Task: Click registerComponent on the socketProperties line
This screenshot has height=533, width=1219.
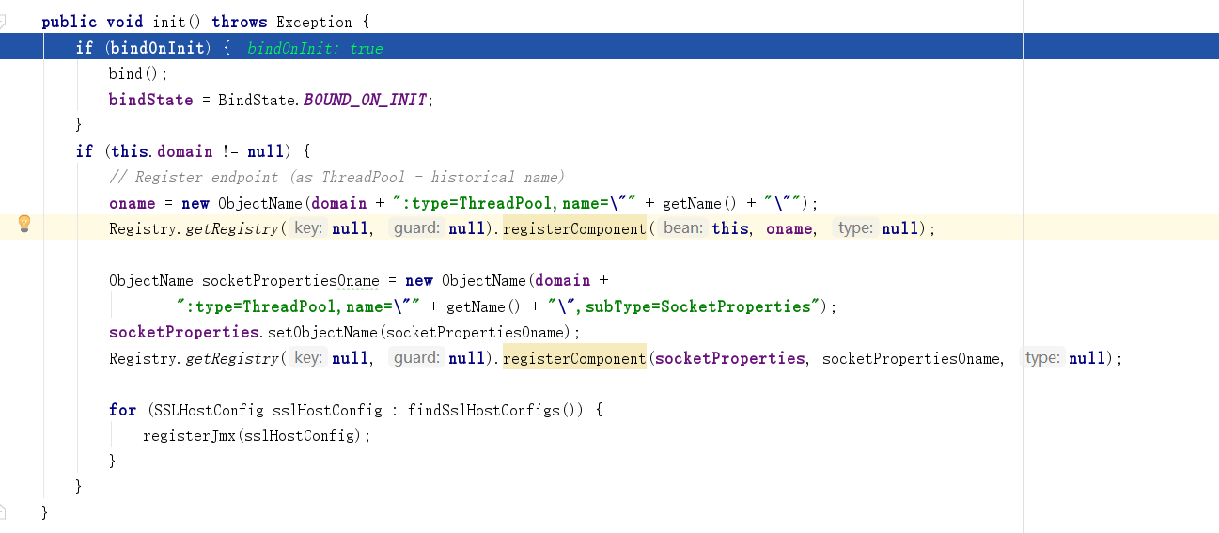Action: 574,358
